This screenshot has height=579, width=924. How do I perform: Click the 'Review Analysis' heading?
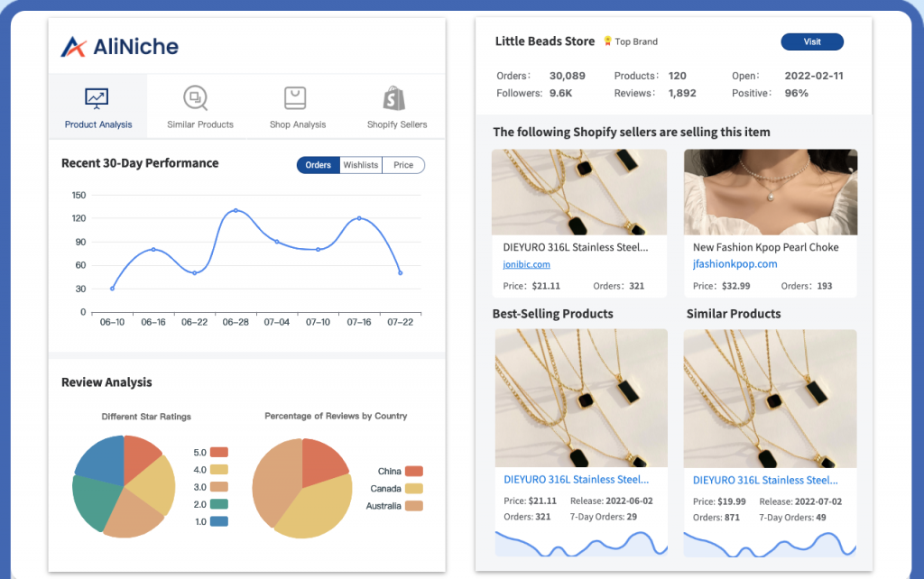pos(106,382)
